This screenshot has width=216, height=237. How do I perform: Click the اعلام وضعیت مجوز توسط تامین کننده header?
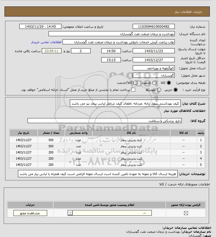point(110,205)
